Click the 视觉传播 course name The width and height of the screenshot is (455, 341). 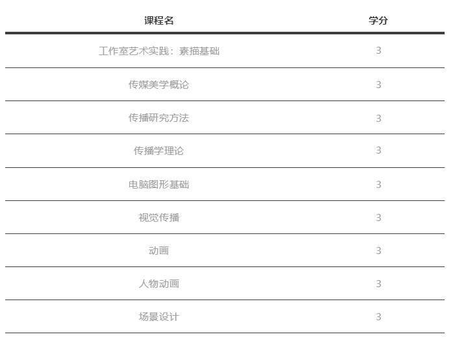[159, 217]
